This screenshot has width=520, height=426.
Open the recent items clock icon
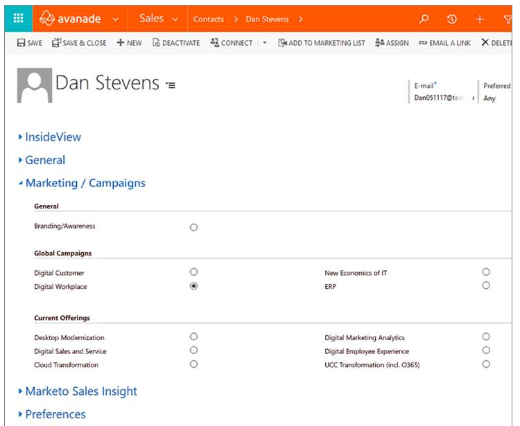tap(451, 19)
